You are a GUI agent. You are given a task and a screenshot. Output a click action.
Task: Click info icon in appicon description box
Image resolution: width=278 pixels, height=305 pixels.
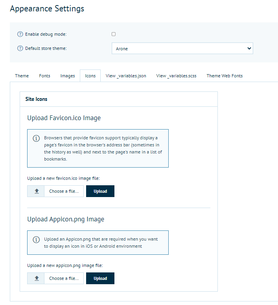[x=36, y=239]
